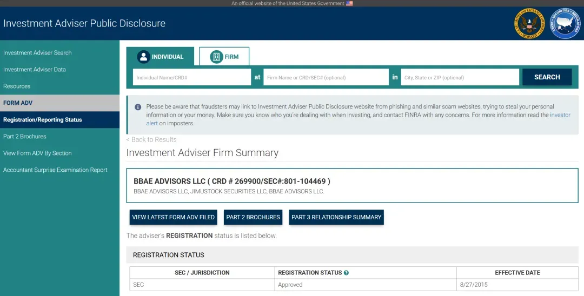
Task: Follow the investor alert link
Action: (560, 115)
